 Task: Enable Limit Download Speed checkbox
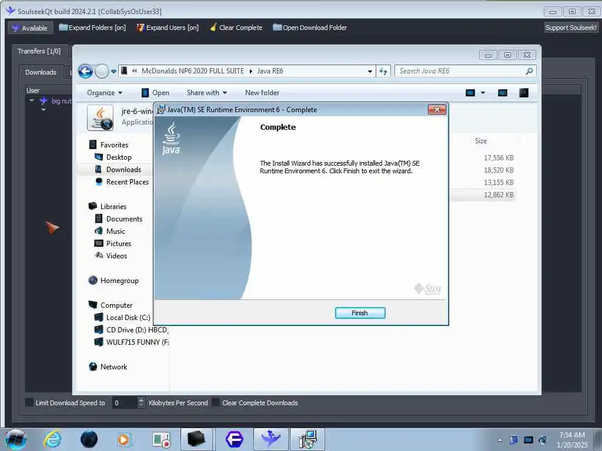coord(29,403)
